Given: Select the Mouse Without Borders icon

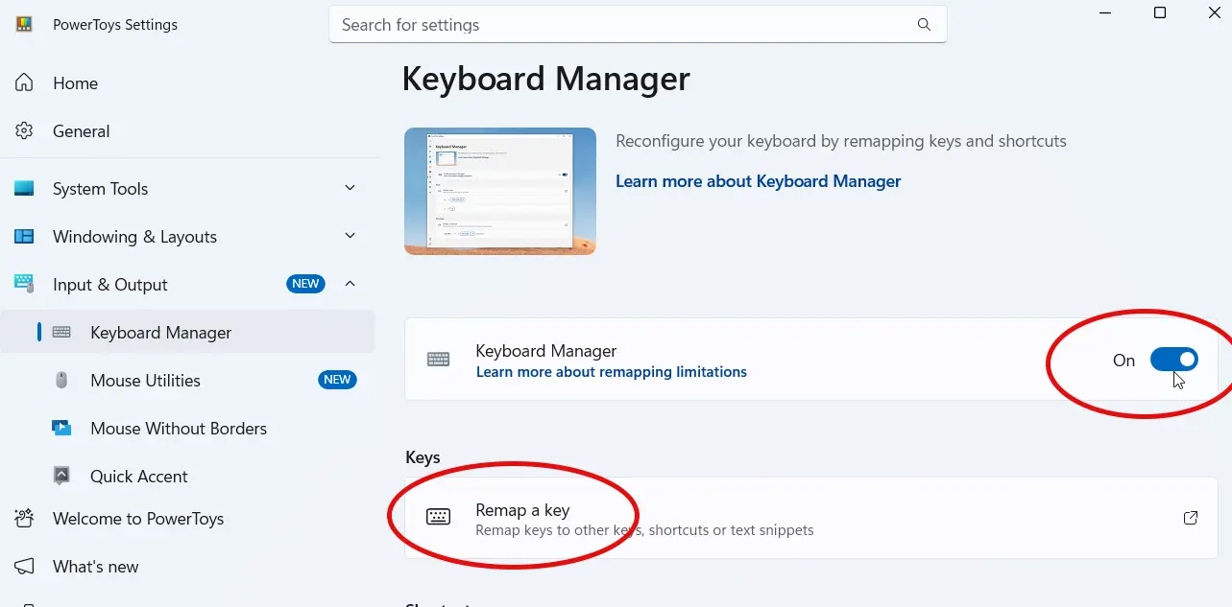Looking at the screenshot, I should (62, 428).
